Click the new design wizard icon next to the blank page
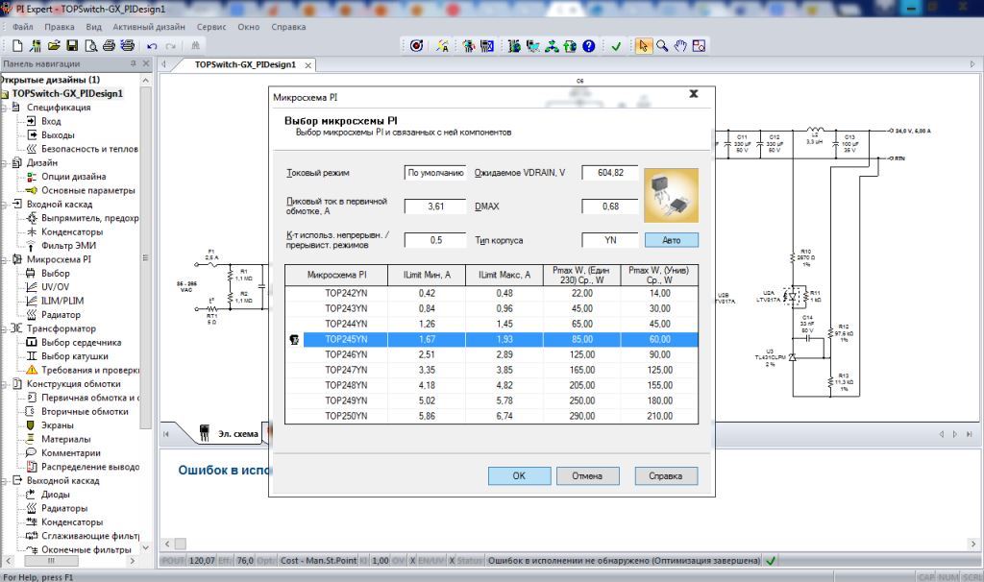The width and height of the screenshot is (984, 582). tap(36, 46)
